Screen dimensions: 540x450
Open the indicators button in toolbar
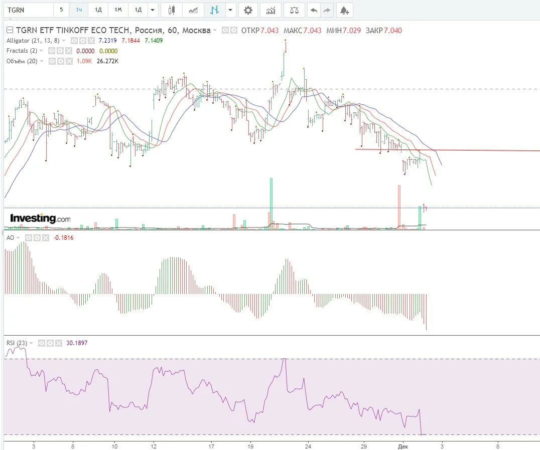coord(271,10)
